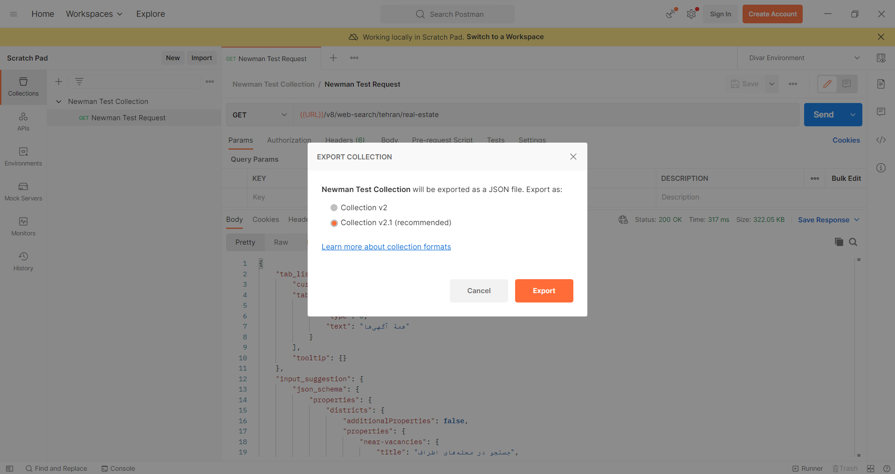Select the Pretty response view

point(245,242)
